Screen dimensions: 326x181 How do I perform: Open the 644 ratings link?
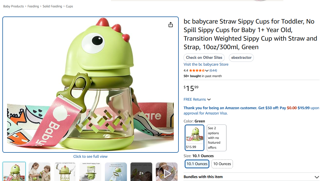click(x=213, y=71)
